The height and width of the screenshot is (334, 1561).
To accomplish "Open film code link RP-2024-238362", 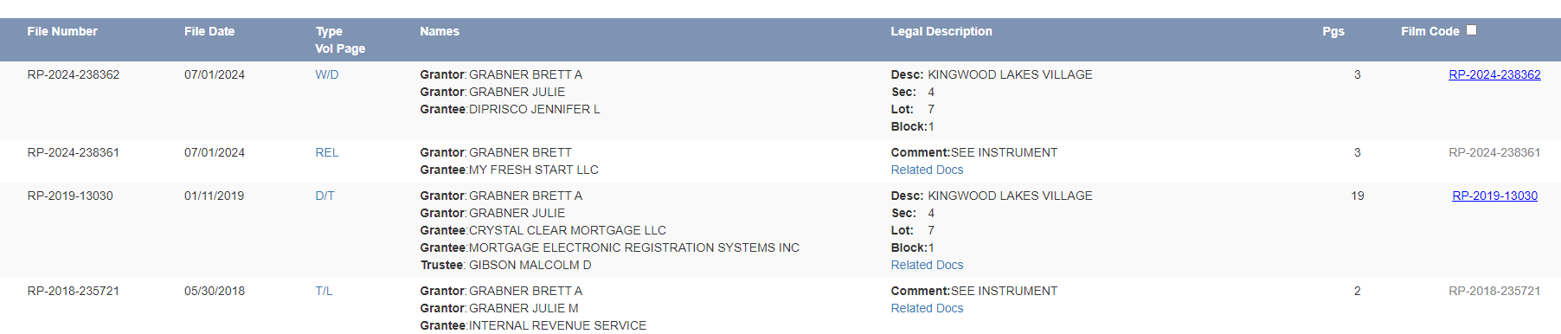I will tap(1494, 74).
